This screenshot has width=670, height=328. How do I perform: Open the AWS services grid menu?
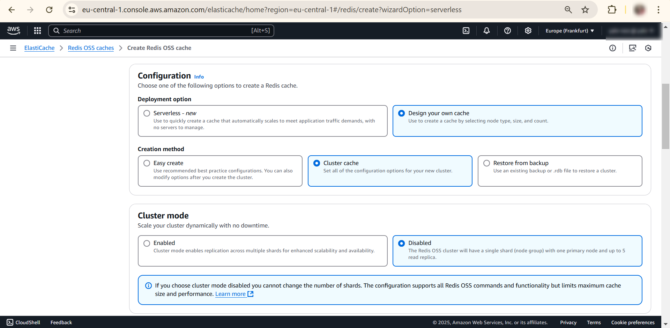click(x=37, y=31)
